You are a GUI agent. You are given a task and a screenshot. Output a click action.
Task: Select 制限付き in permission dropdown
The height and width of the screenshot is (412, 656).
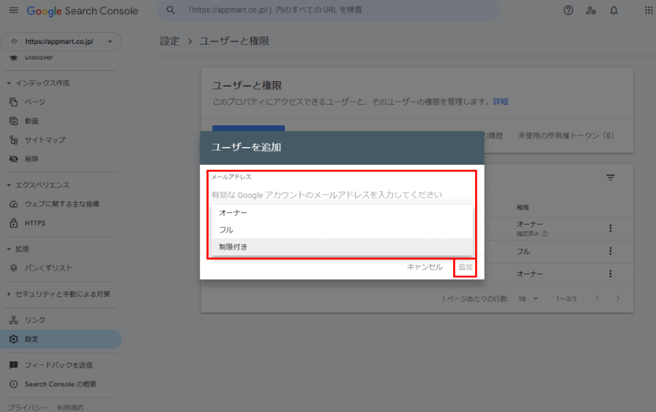pos(342,247)
